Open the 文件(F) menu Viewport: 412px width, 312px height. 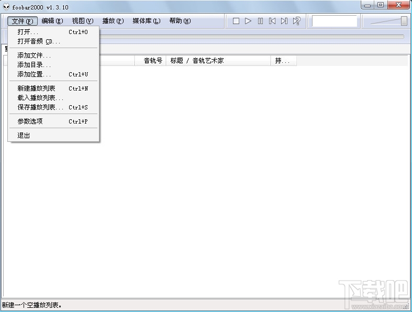(x=23, y=21)
